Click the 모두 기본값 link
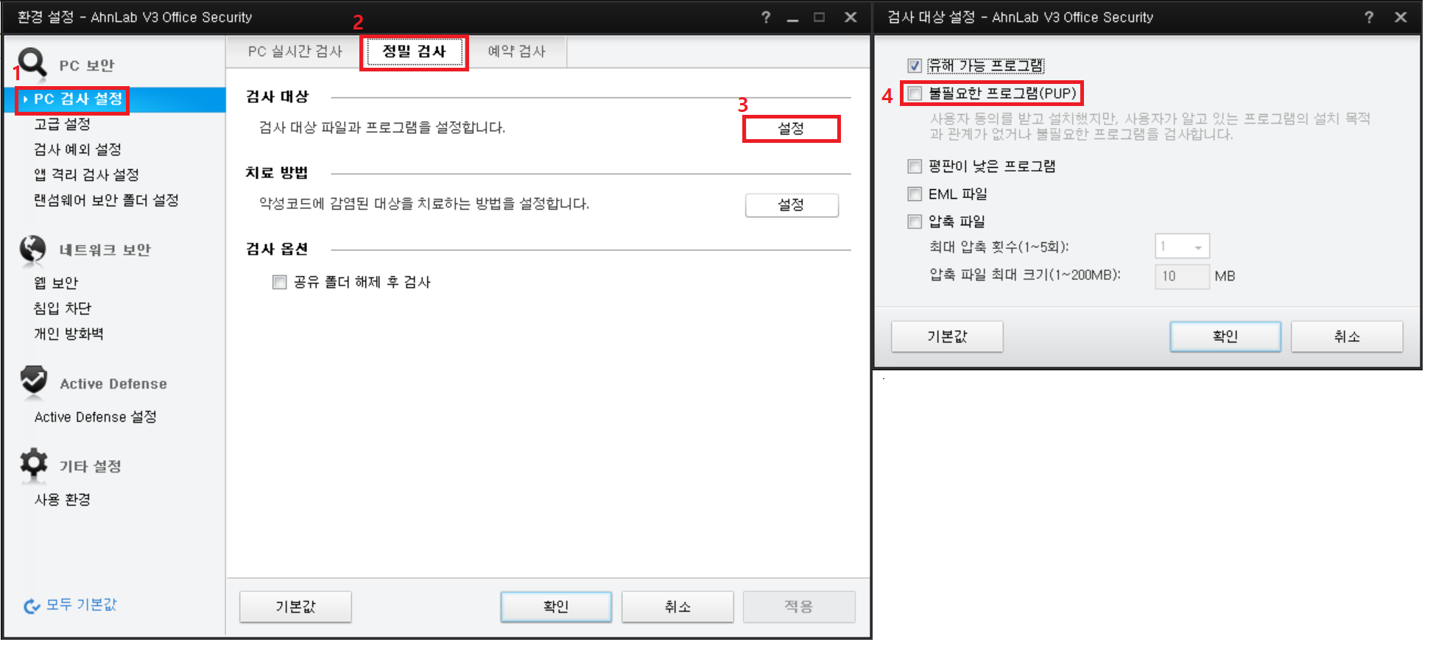This screenshot has width=1433, height=667. [x=81, y=605]
